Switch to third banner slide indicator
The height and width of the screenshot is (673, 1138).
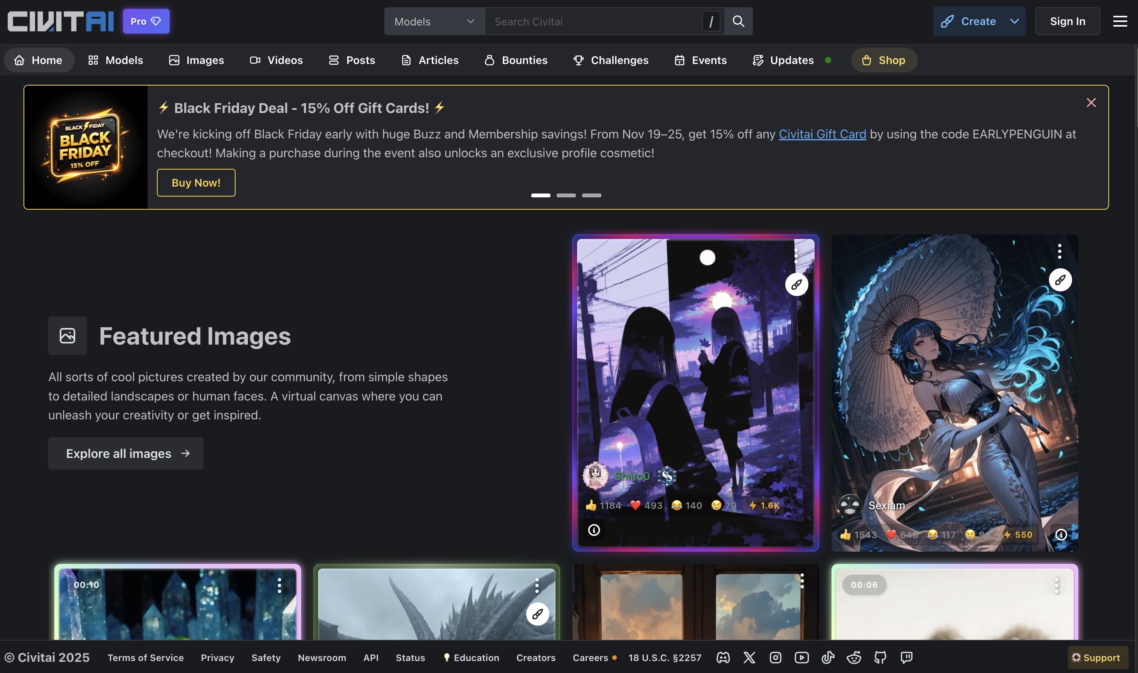point(591,195)
